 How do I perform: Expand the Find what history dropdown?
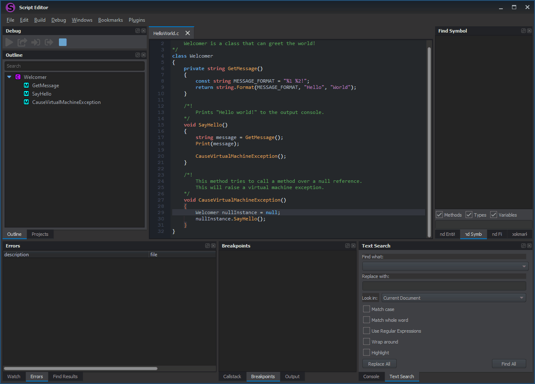(x=524, y=266)
